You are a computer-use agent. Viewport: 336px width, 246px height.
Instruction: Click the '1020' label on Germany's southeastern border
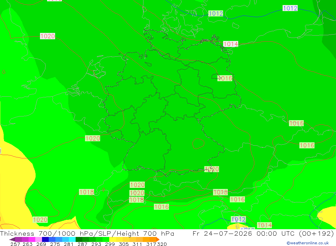(211, 169)
